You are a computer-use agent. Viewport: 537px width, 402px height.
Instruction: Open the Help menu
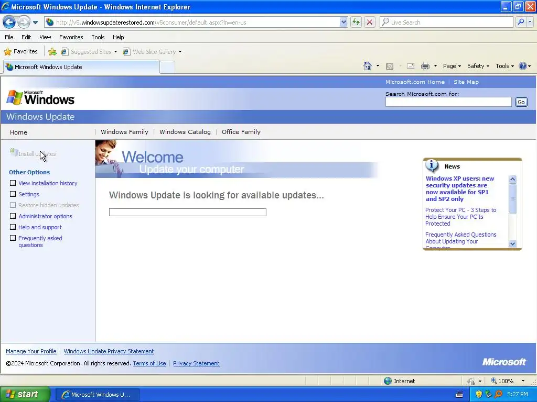pyautogui.click(x=118, y=37)
